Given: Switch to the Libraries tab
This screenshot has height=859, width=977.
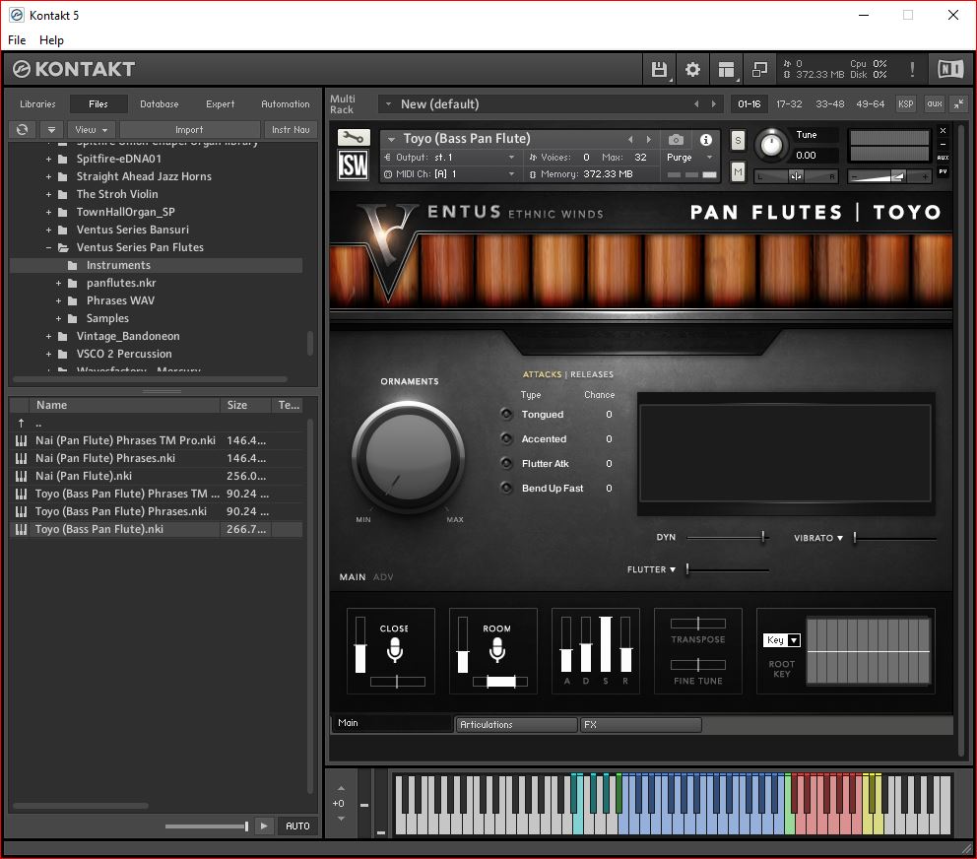Looking at the screenshot, I should 37,104.
